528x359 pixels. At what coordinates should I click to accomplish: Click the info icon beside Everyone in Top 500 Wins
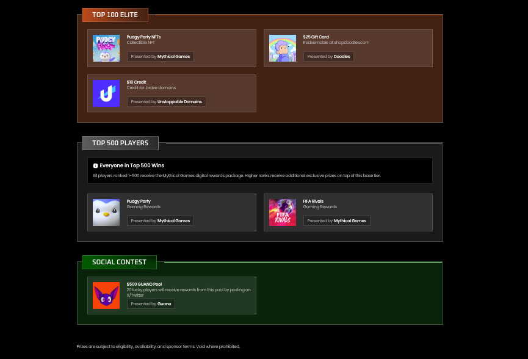(x=95, y=165)
